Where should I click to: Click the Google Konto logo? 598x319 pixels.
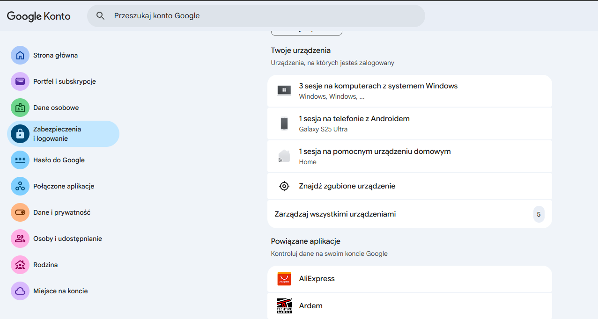tap(38, 16)
